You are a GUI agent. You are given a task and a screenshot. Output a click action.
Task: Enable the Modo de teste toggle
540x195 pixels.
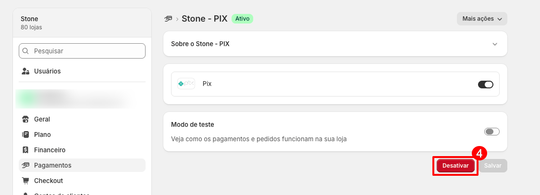pyautogui.click(x=492, y=132)
